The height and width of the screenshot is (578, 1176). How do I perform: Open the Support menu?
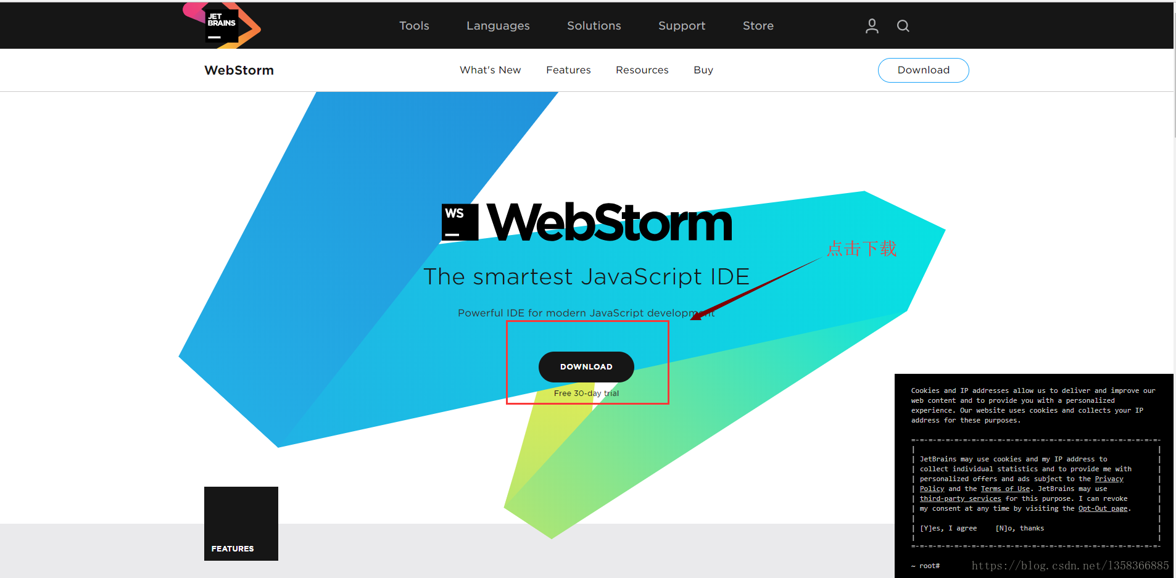(x=682, y=25)
